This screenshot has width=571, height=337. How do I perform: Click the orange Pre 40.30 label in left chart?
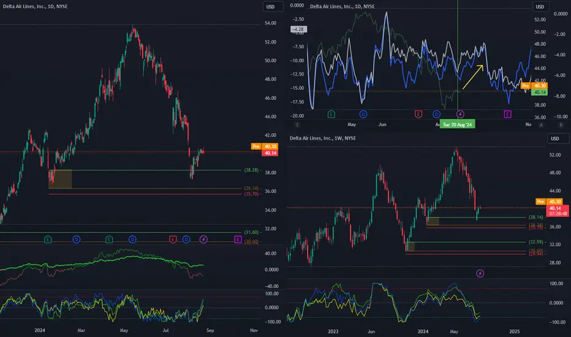[x=265, y=146]
